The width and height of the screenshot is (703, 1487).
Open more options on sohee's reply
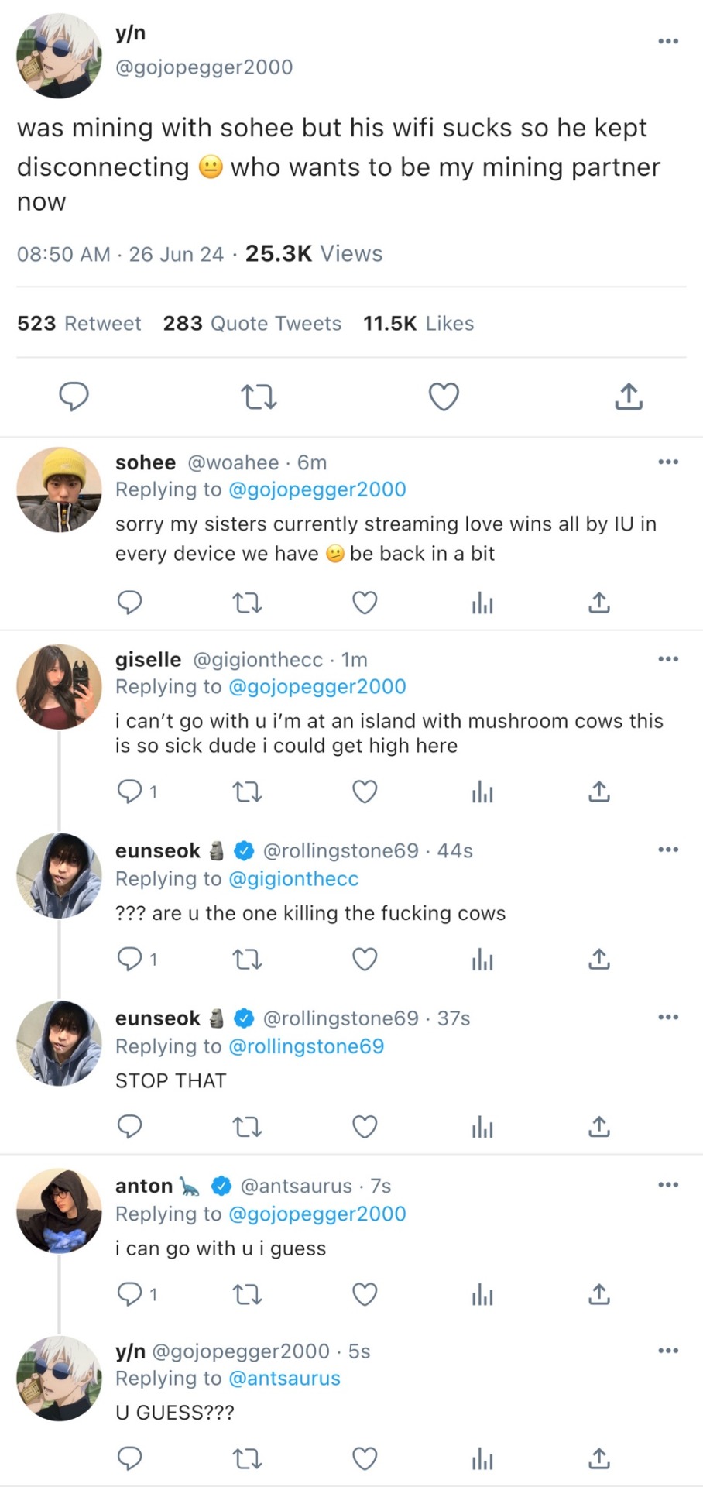click(667, 462)
